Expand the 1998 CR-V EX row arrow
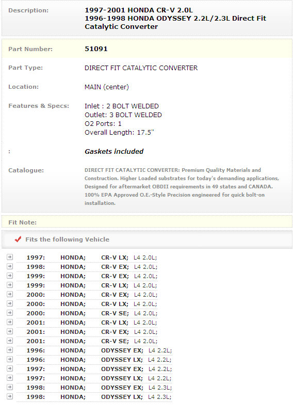The image size is (294, 418). (10, 266)
